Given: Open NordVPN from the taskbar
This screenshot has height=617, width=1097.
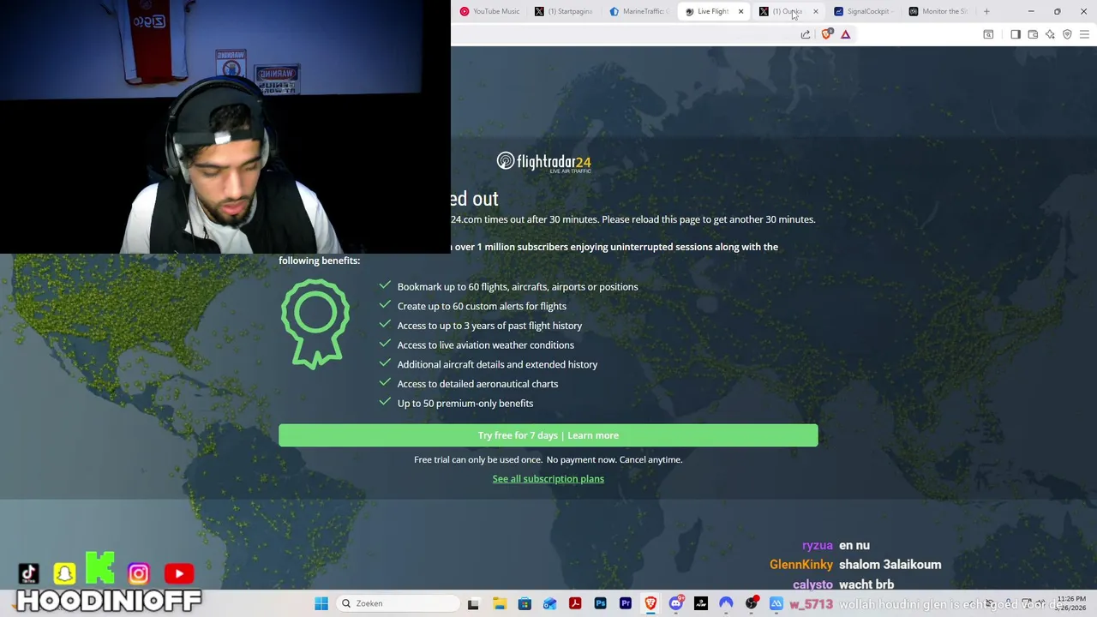Looking at the screenshot, I should click(726, 603).
